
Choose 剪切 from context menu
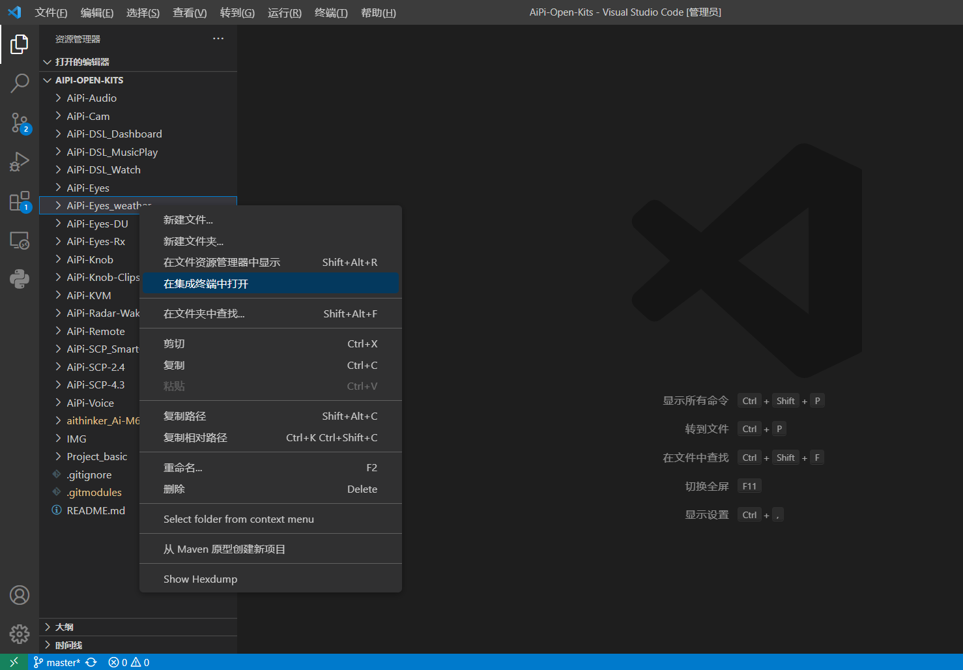click(x=270, y=343)
